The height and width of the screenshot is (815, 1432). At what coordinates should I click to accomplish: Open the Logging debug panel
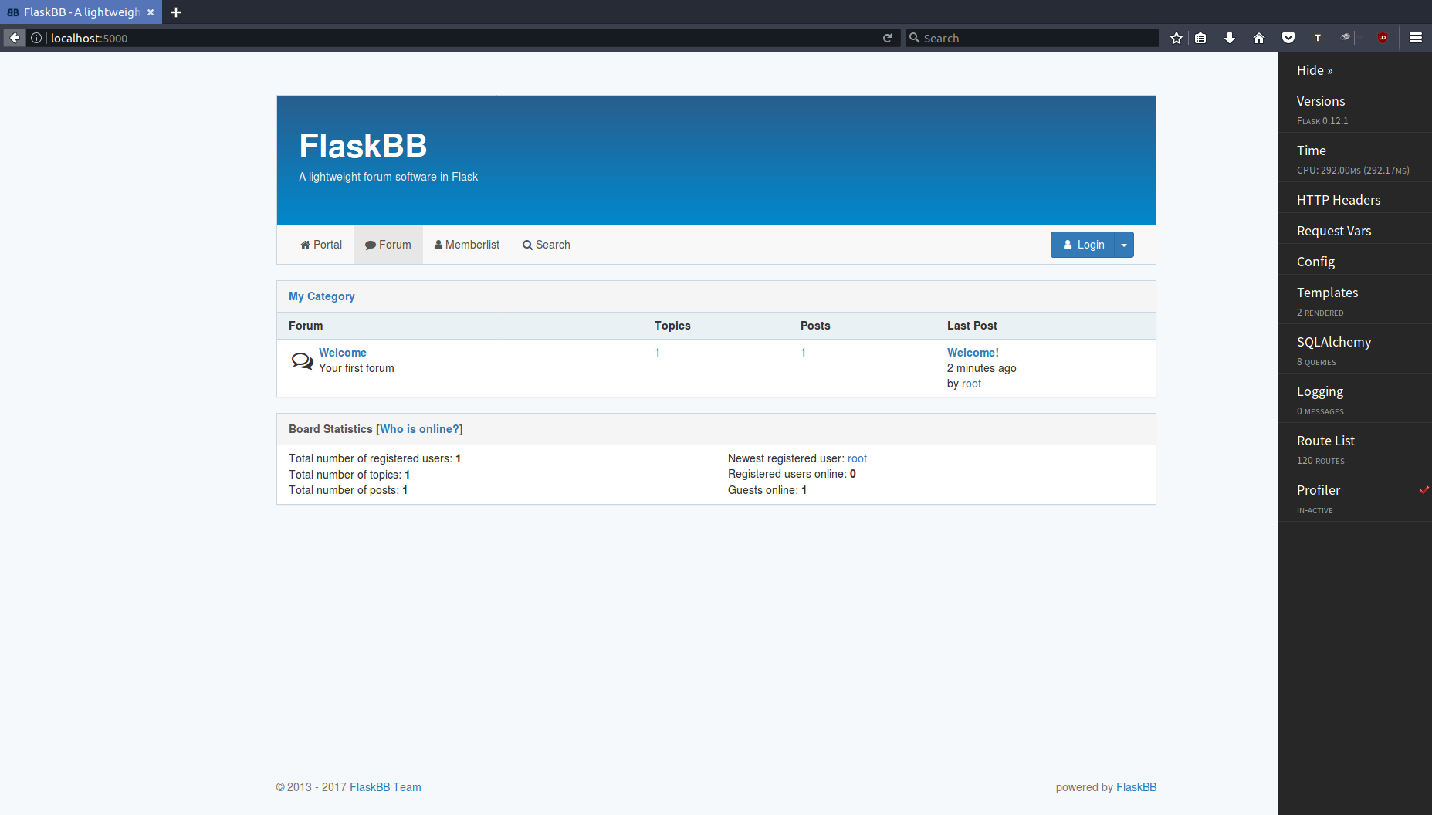point(1355,399)
